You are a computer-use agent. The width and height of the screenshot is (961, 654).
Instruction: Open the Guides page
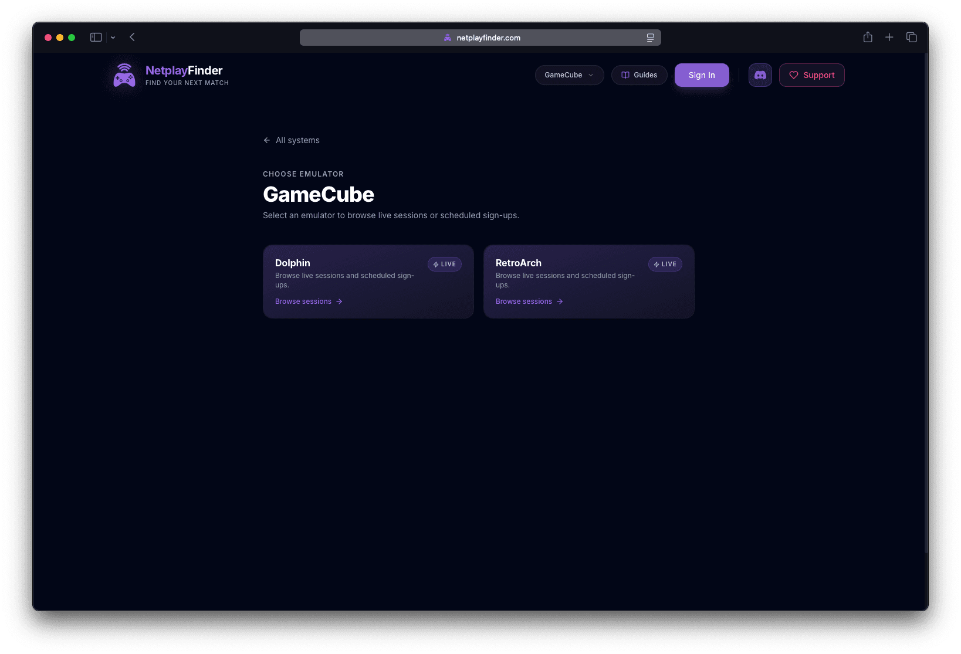639,75
